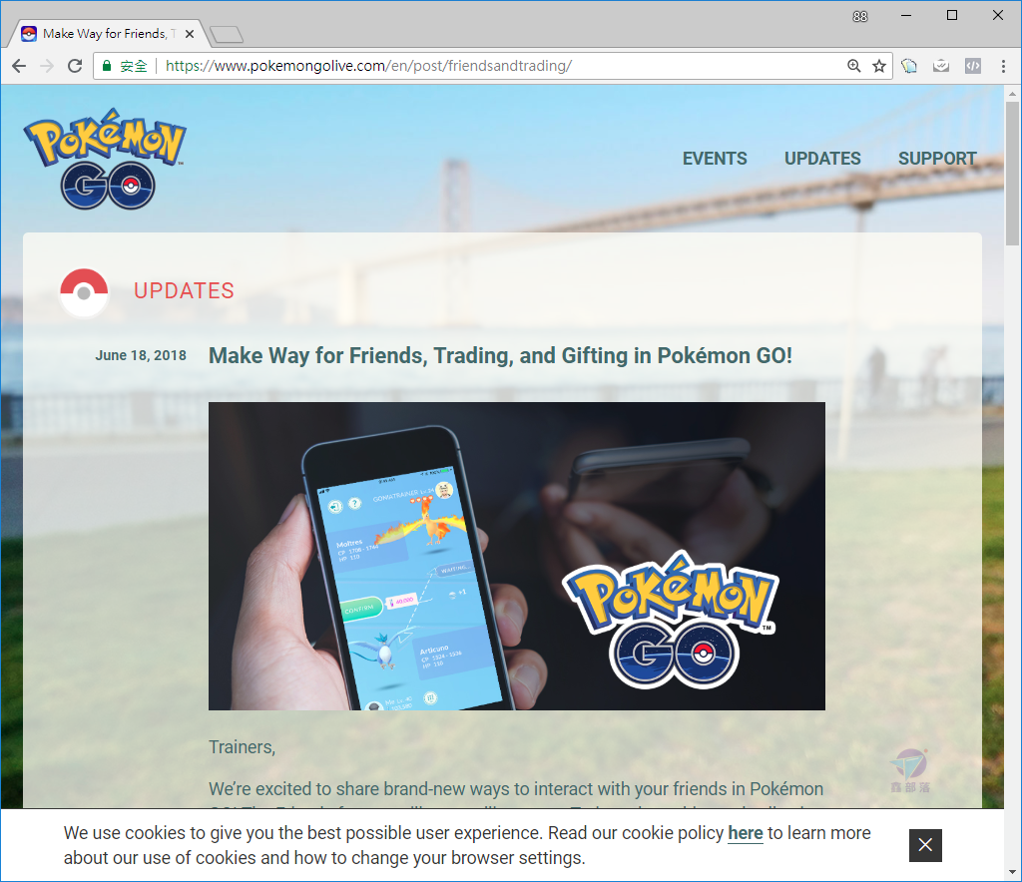Click the June 18, 2018 date text
1022x882 pixels.
(x=141, y=355)
